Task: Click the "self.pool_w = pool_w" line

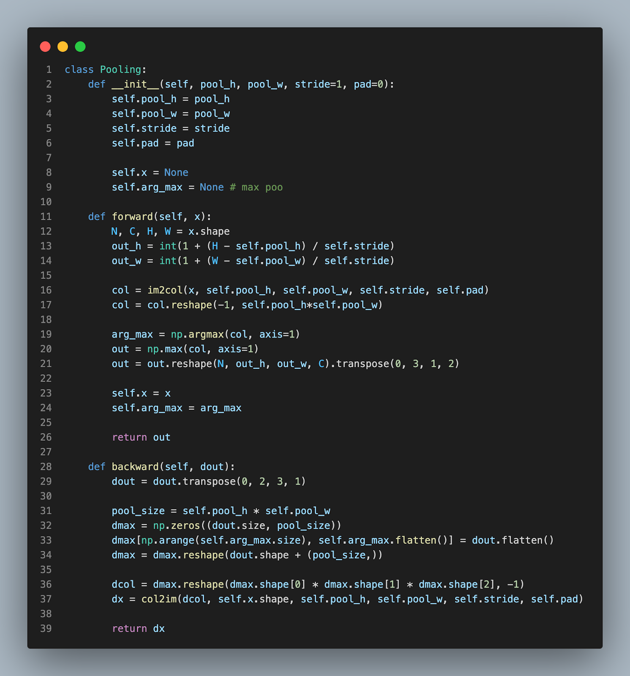Action: [171, 114]
